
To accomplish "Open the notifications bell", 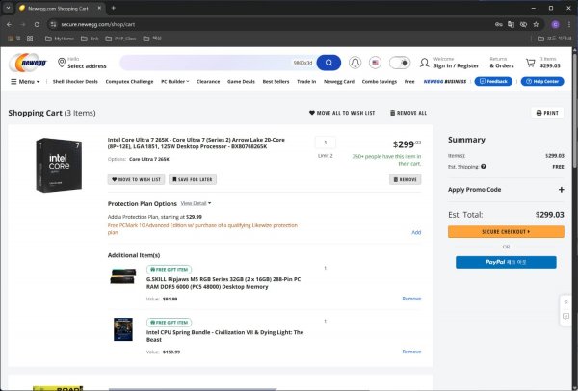I will 355,63.
